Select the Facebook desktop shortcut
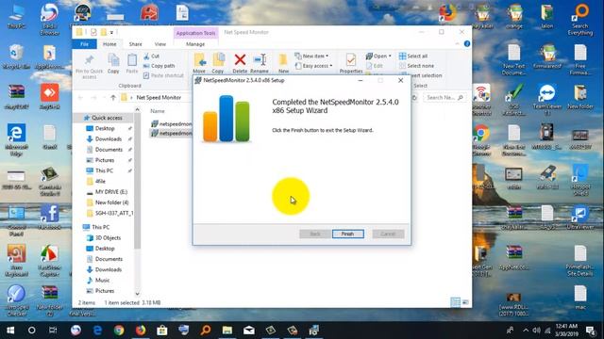This screenshot has height=339, width=604. 50,218
